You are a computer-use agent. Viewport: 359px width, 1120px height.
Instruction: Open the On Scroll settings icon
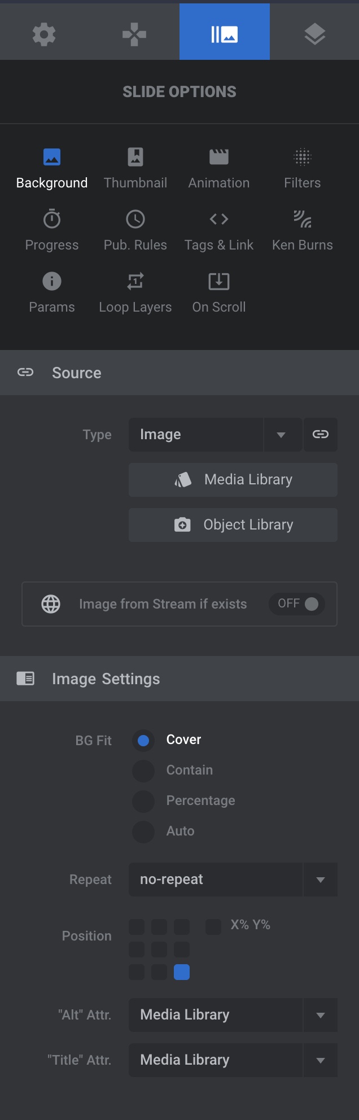pyautogui.click(x=219, y=281)
